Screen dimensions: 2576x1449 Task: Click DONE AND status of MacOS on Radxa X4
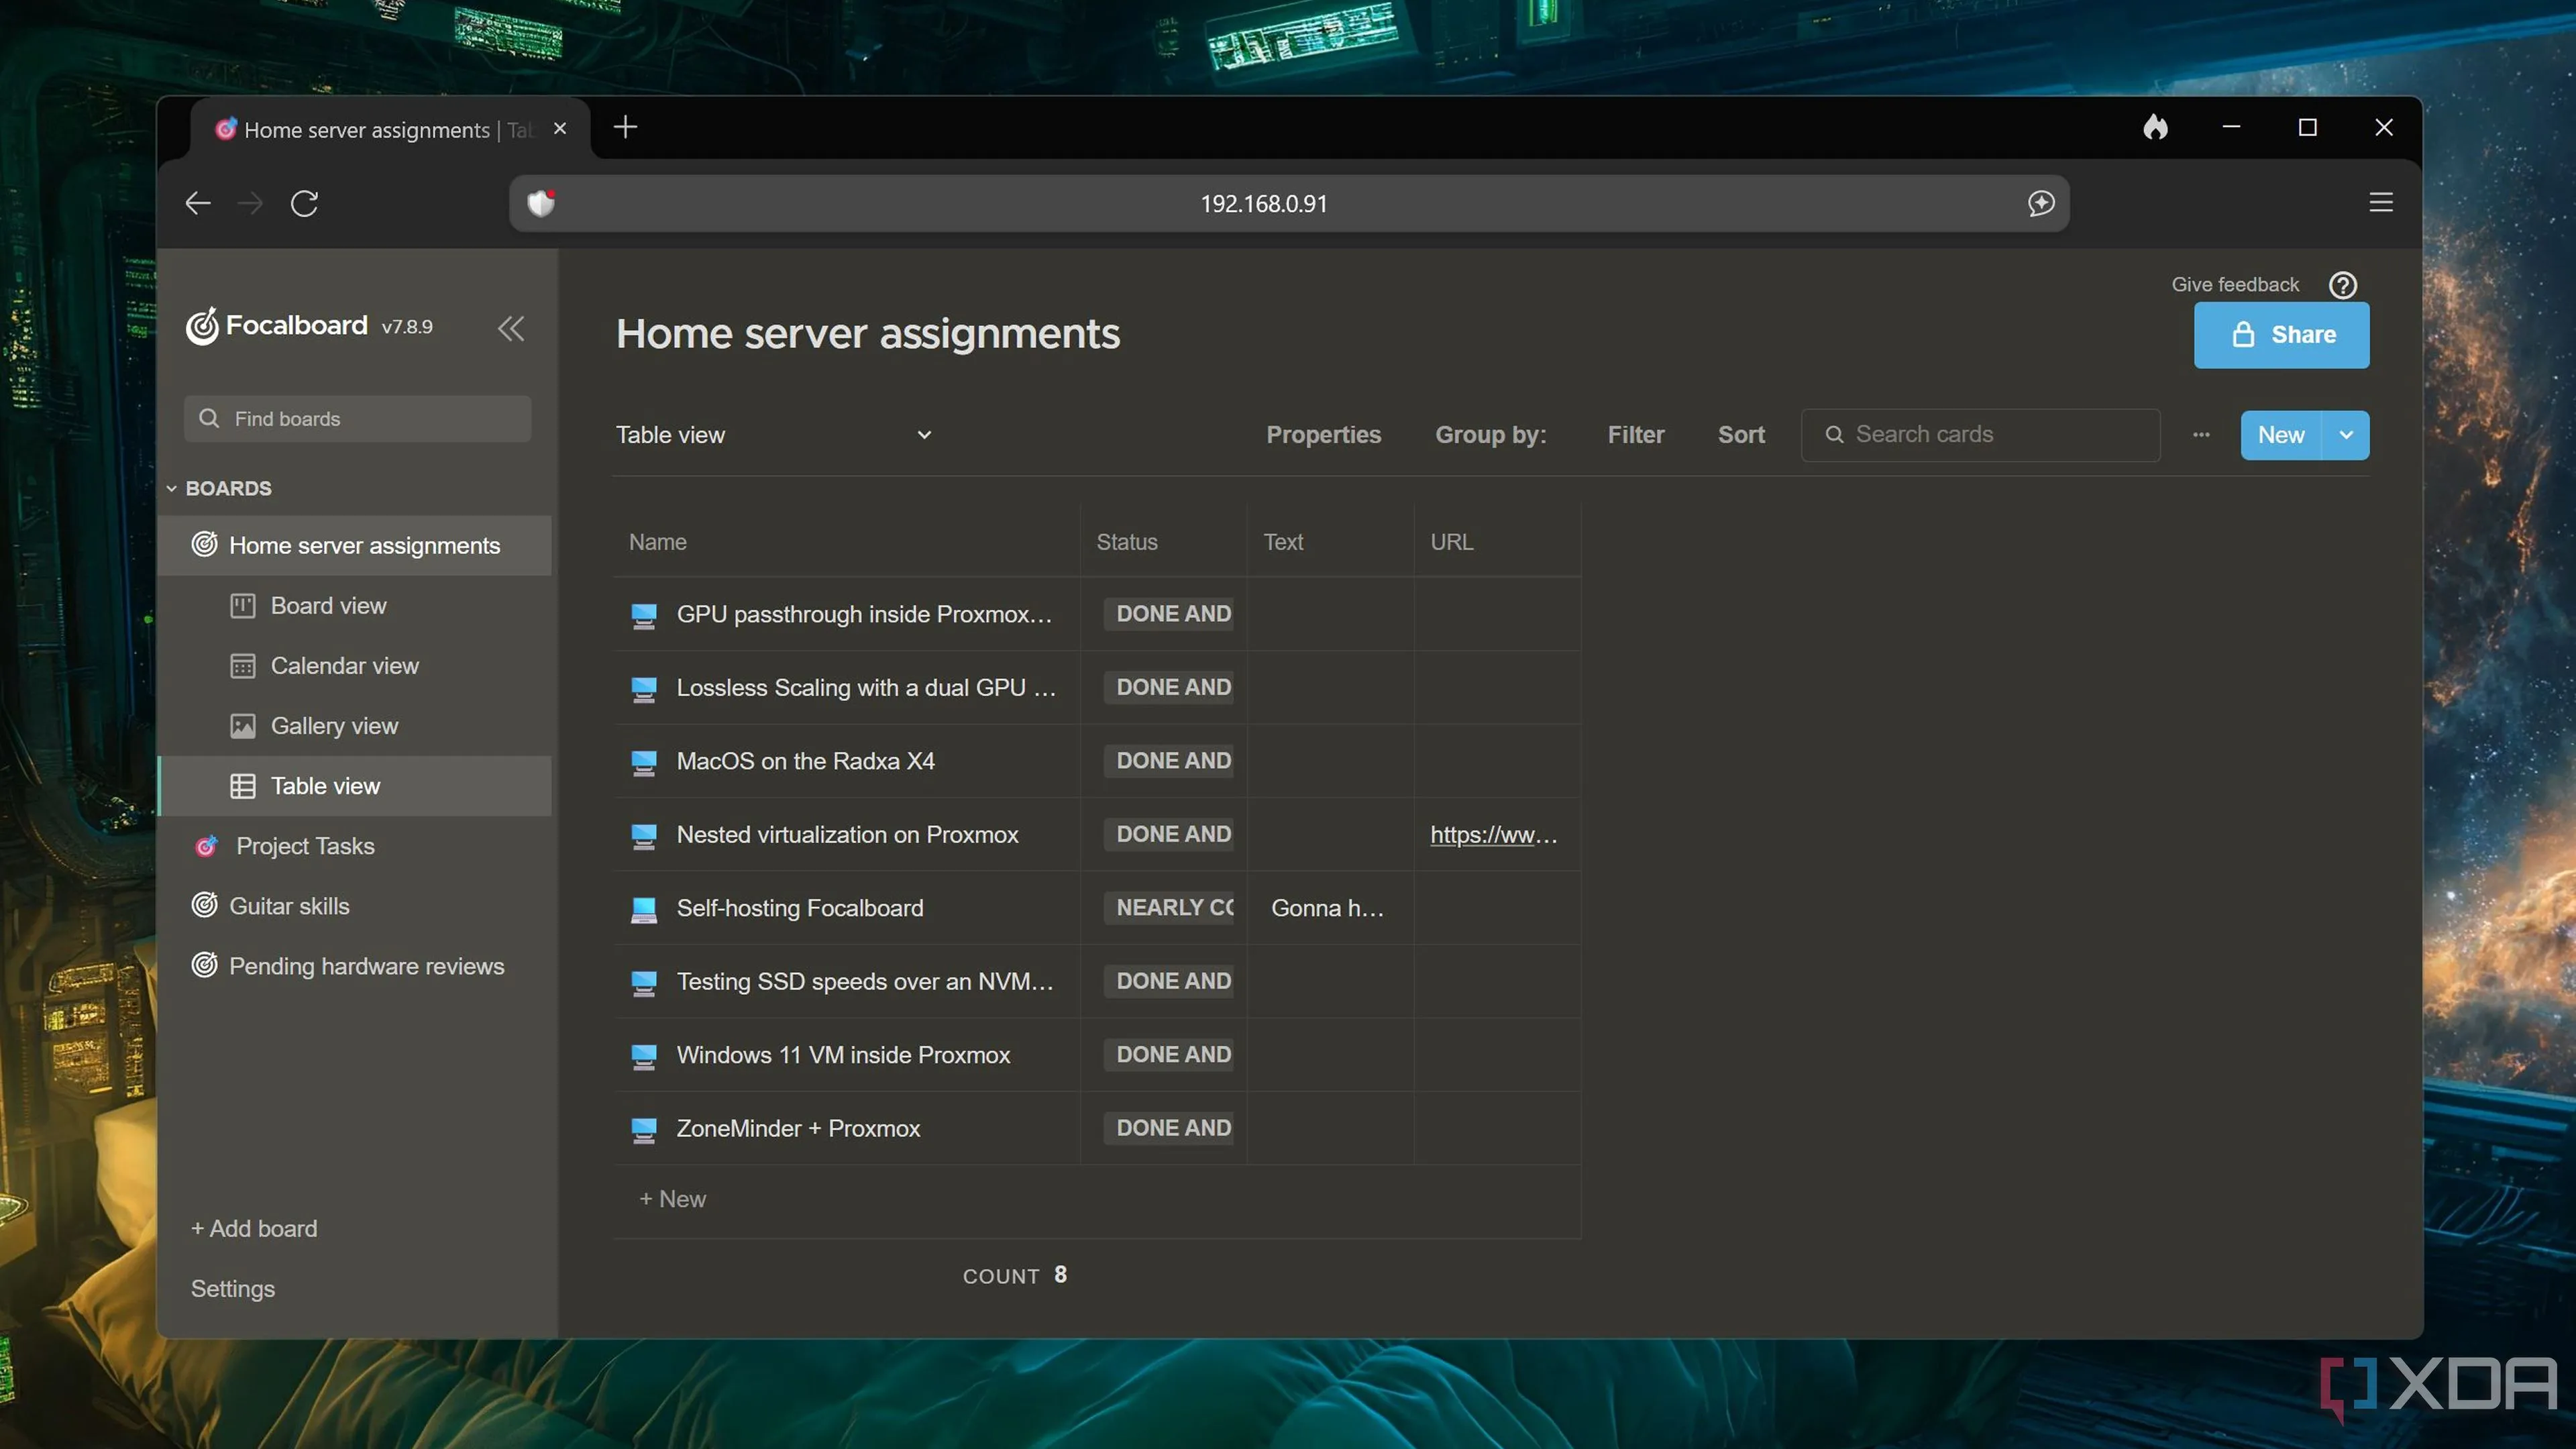(1168, 761)
